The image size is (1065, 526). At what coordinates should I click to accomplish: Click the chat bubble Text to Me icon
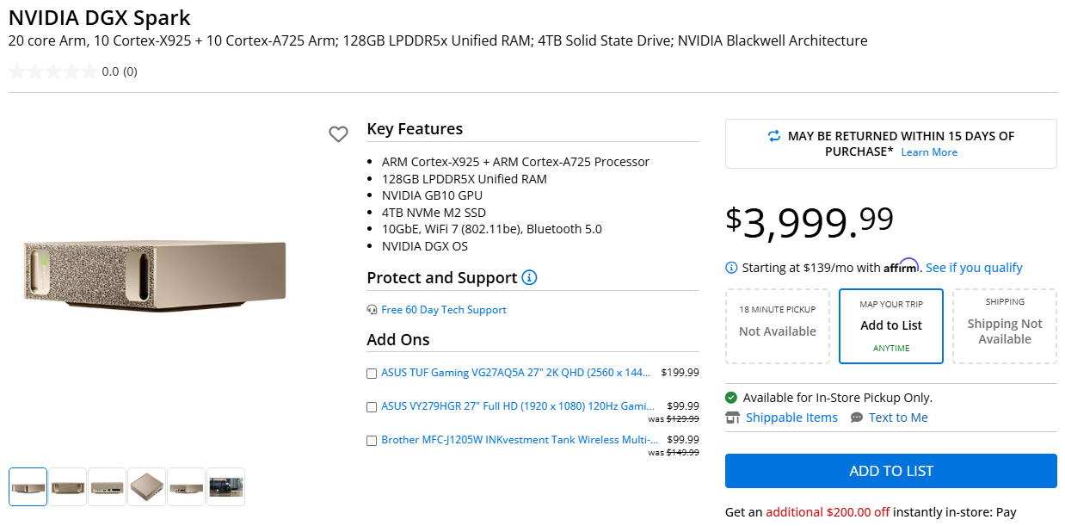pos(857,418)
